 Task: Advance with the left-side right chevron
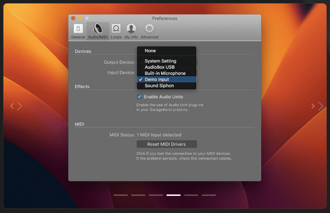coord(20,106)
